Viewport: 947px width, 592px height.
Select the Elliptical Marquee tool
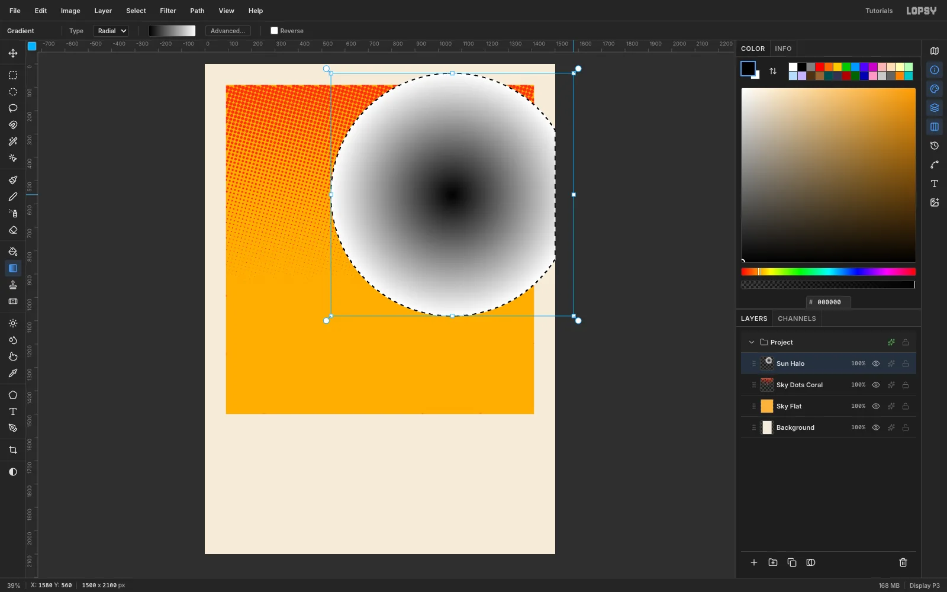[x=13, y=92]
